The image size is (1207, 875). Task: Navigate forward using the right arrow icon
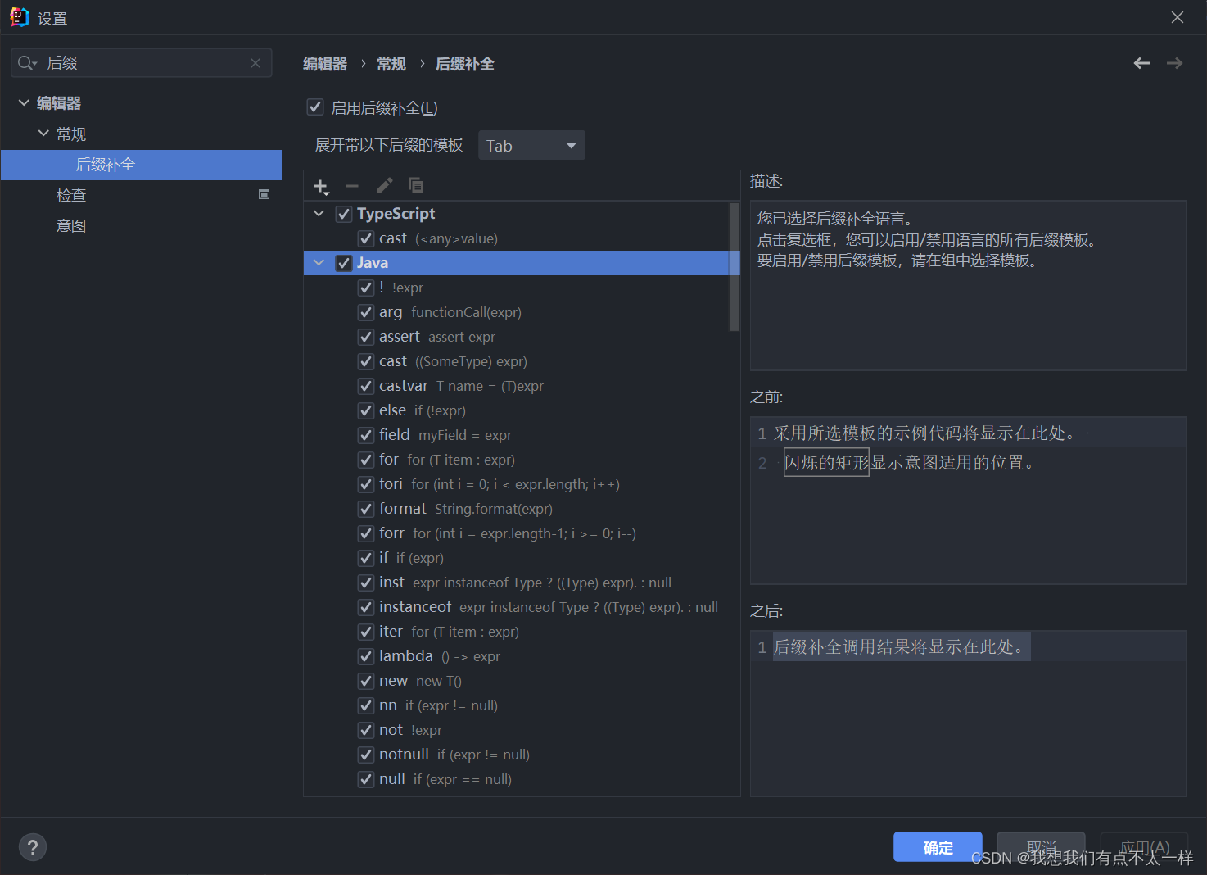tap(1174, 63)
